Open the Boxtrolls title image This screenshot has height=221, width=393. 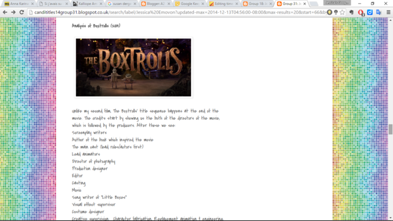[x=133, y=68]
